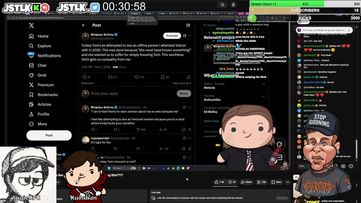Click the X logo in the sidebar

pyautogui.click(x=31, y=25)
